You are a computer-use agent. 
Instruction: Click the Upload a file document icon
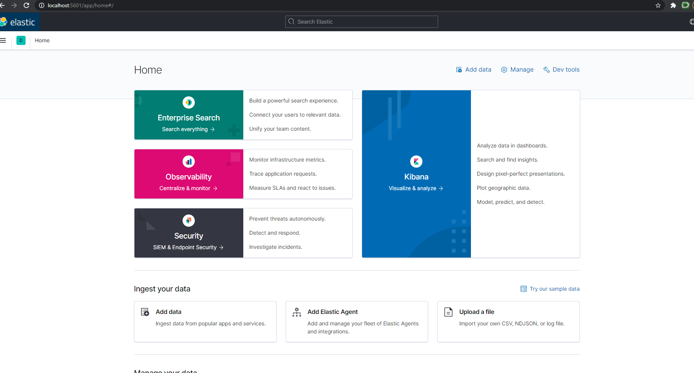pyautogui.click(x=448, y=312)
